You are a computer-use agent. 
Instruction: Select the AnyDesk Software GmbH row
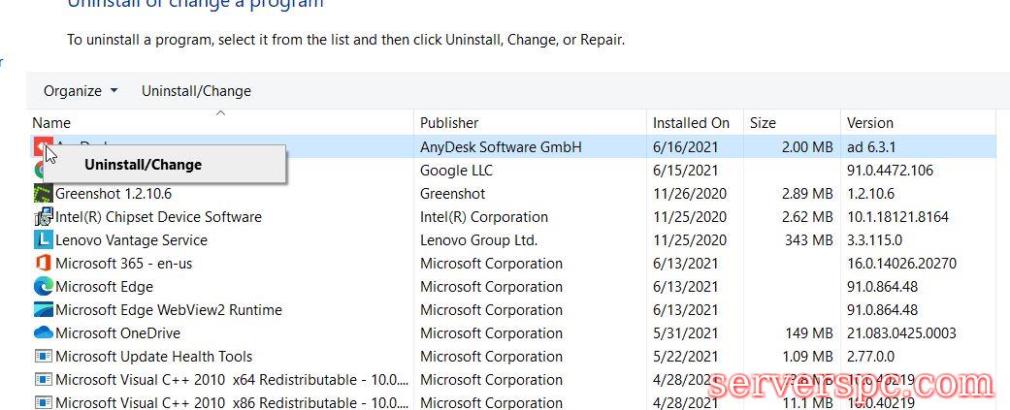[x=501, y=147]
